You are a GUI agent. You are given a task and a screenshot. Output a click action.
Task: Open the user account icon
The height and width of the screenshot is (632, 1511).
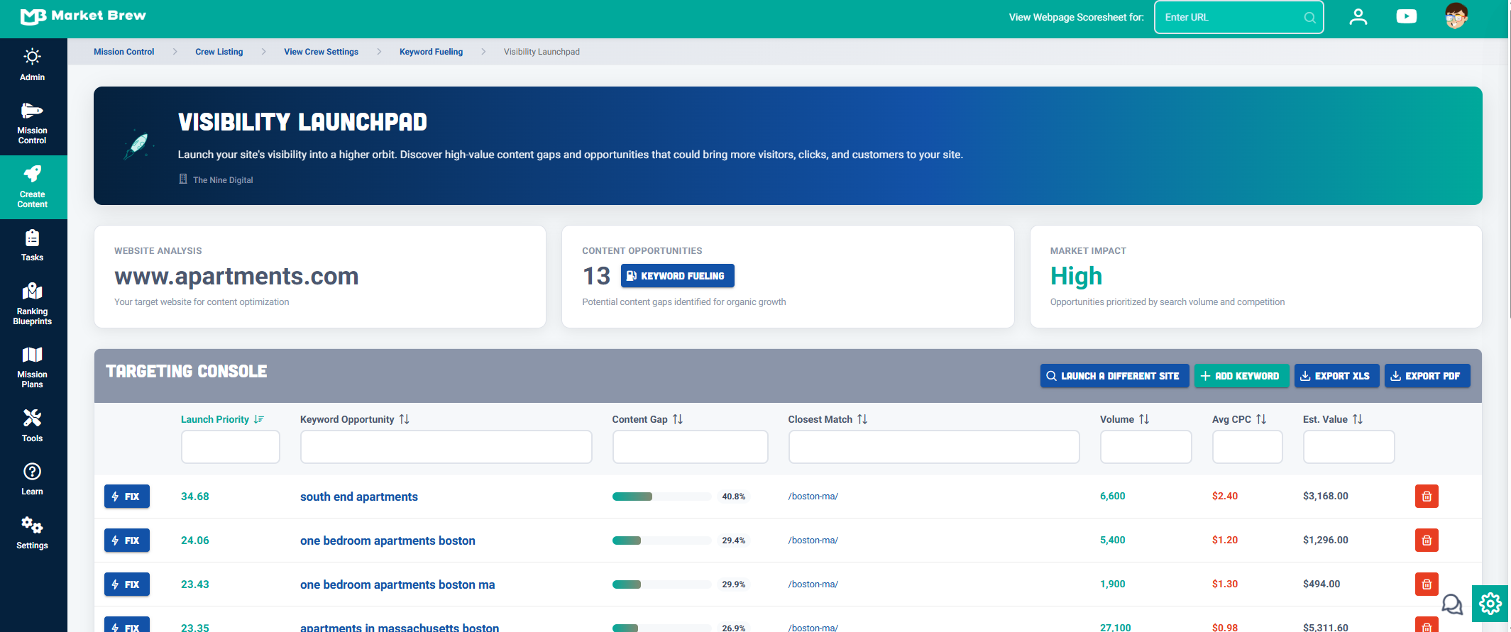[1358, 17]
